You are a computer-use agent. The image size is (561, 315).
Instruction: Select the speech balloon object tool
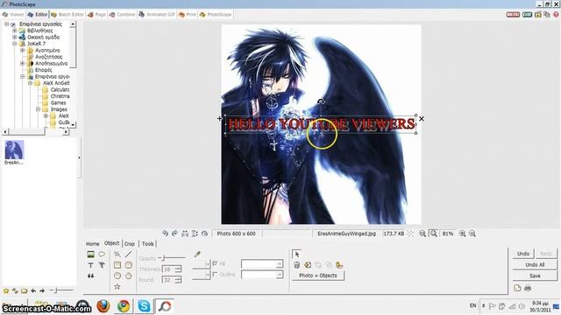(x=102, y=255)
